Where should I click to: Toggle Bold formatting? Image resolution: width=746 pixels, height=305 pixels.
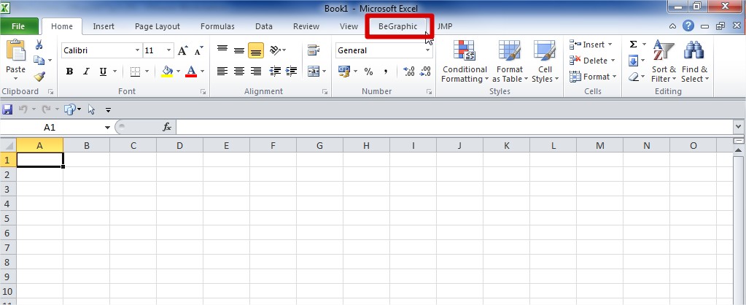(69, 72)
